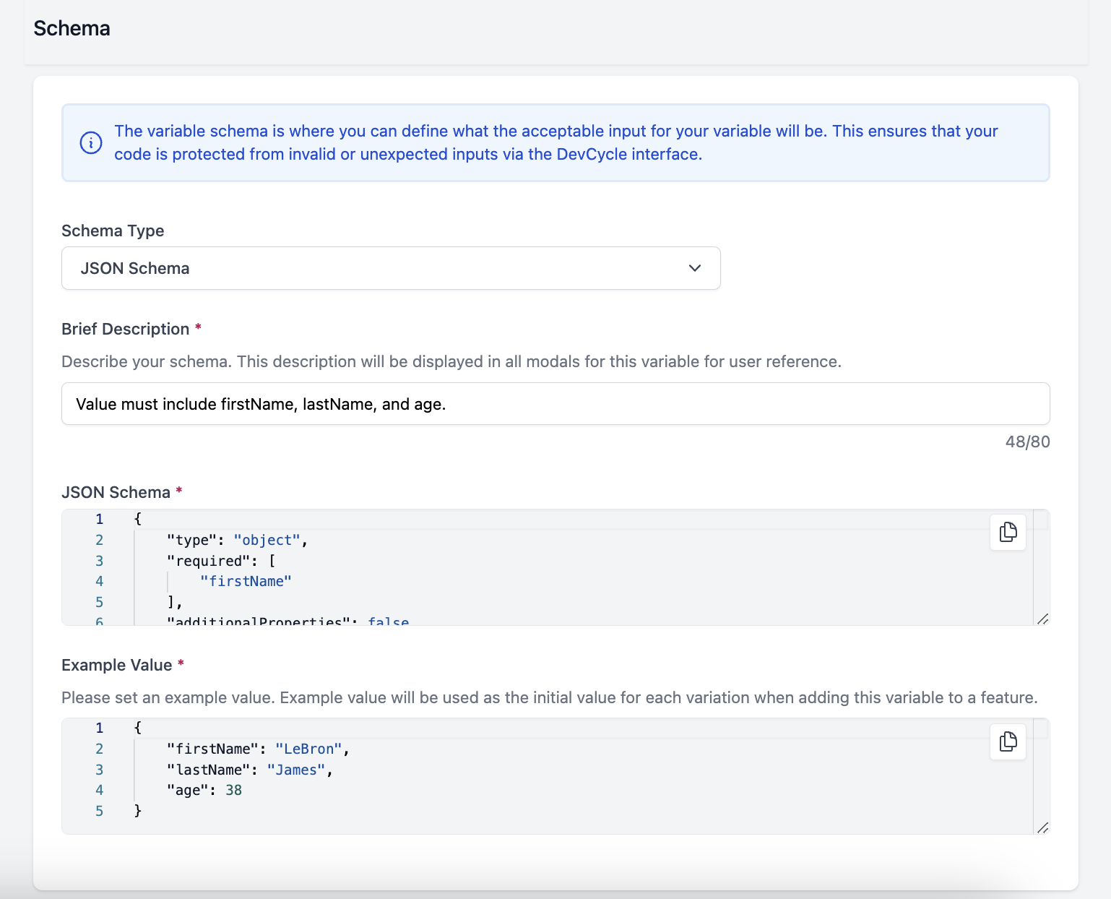Select JSON Schema from the type combo box

tap(390, 268)
